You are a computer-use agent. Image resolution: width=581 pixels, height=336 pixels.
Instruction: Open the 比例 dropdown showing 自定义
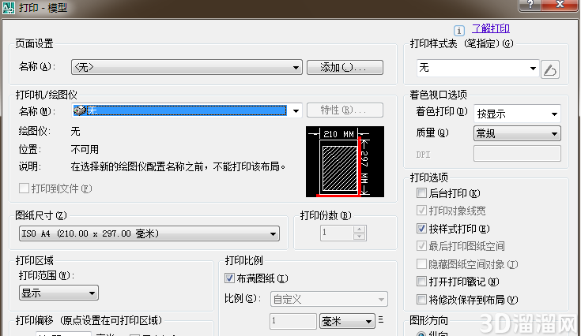click(x=329, y=299)
